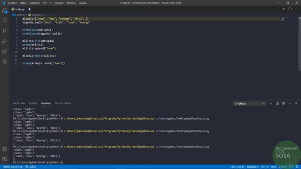This screenshot has width=301, height=169.
Task: Open the Source Control view
Action: tap(5, 31)
